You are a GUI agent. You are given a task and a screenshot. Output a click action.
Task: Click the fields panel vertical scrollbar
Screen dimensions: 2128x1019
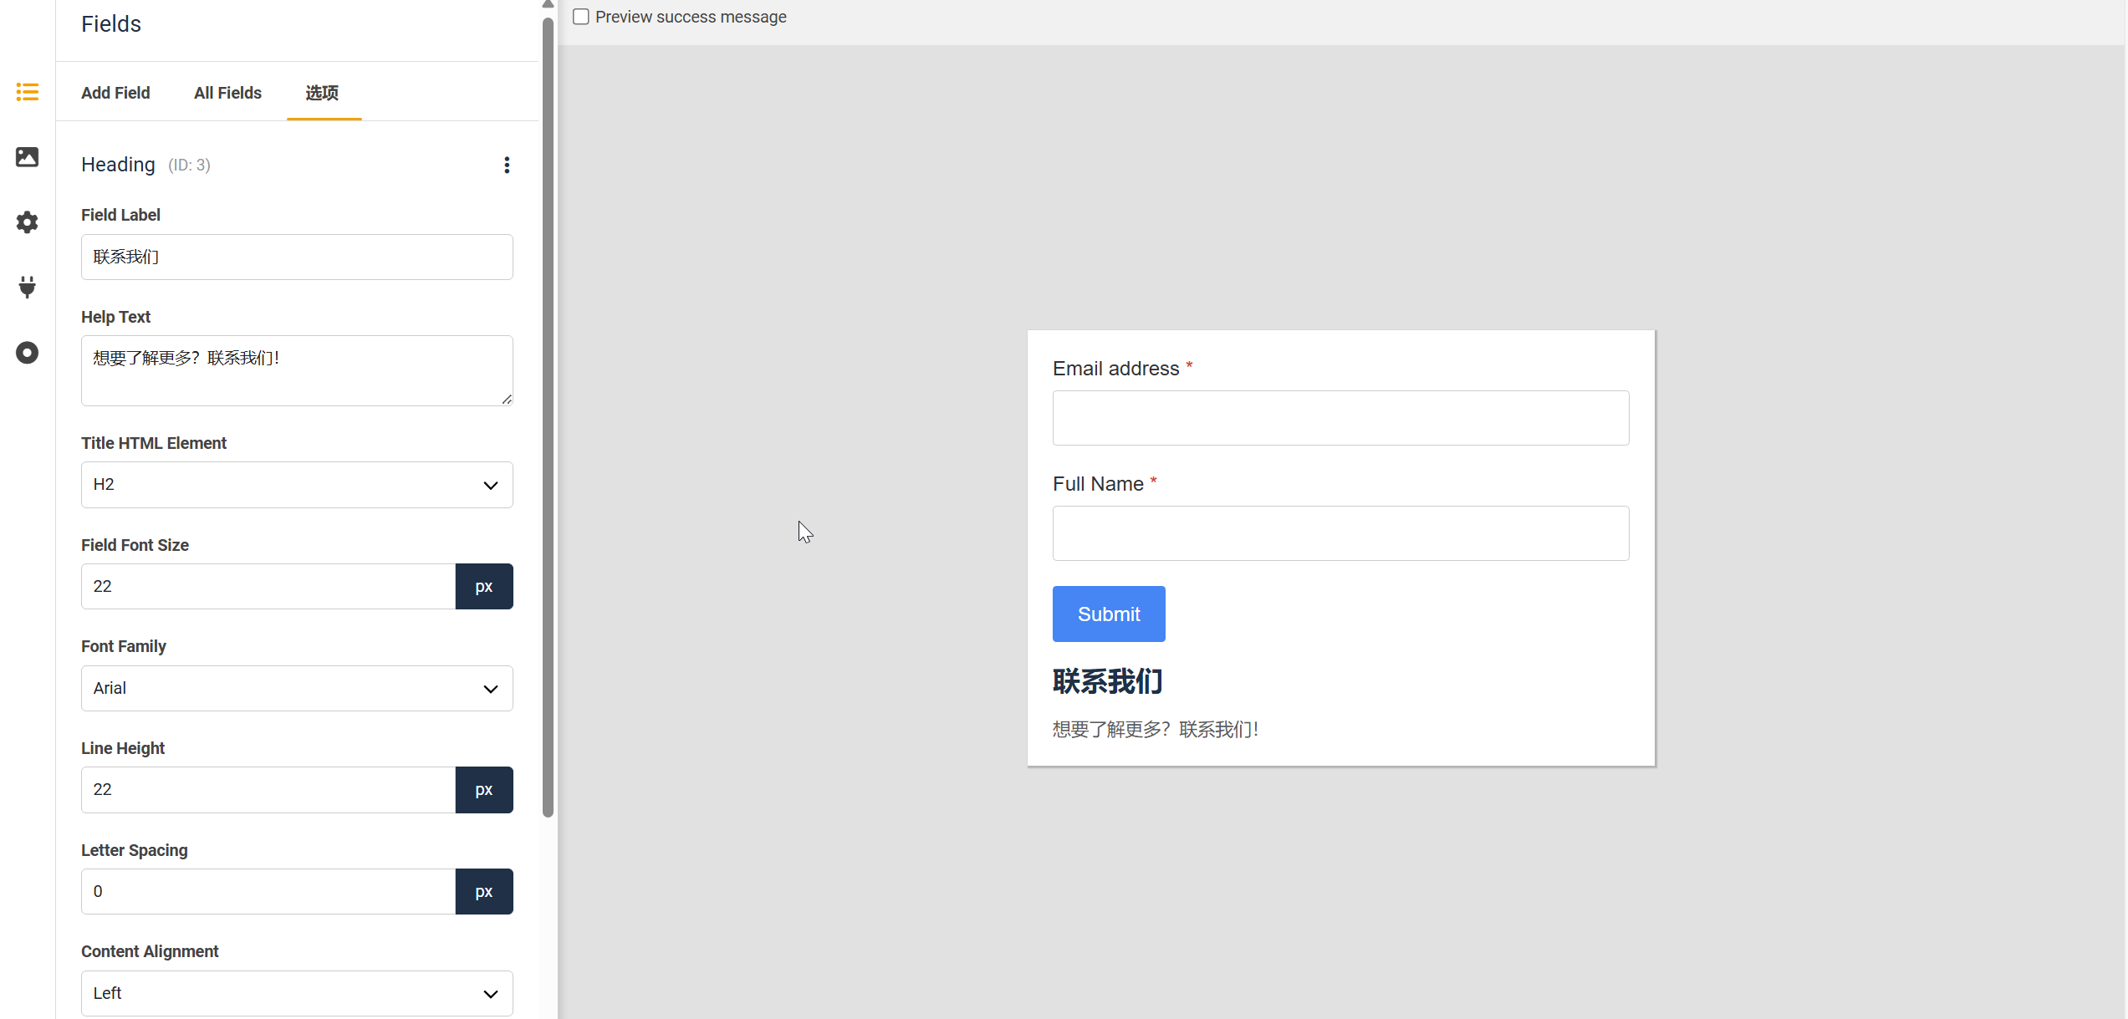(x=549, y=418)
